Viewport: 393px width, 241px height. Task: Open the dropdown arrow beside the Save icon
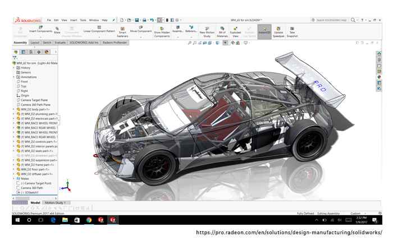[x=140, y=20]
